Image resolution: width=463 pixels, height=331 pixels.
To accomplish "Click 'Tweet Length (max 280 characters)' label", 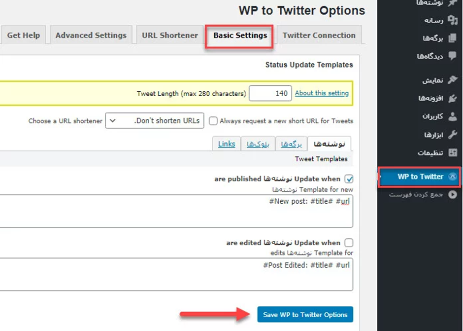I will (191, 94).
